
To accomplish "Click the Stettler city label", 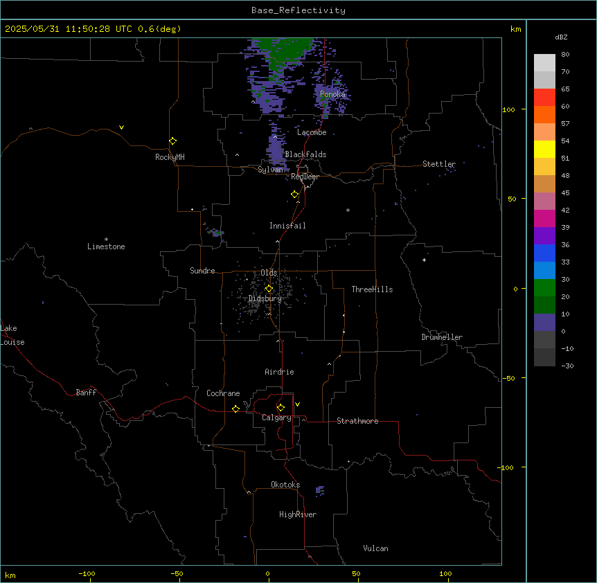I will (439, 164).
